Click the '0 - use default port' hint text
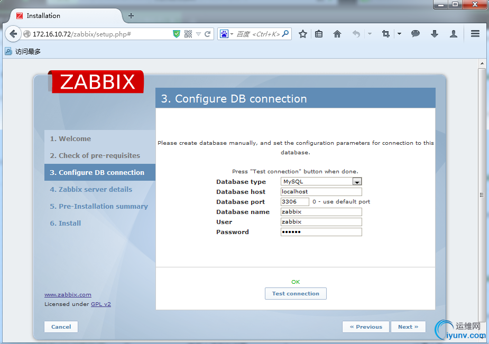This screenshot has width=489, height=344. 341,202
